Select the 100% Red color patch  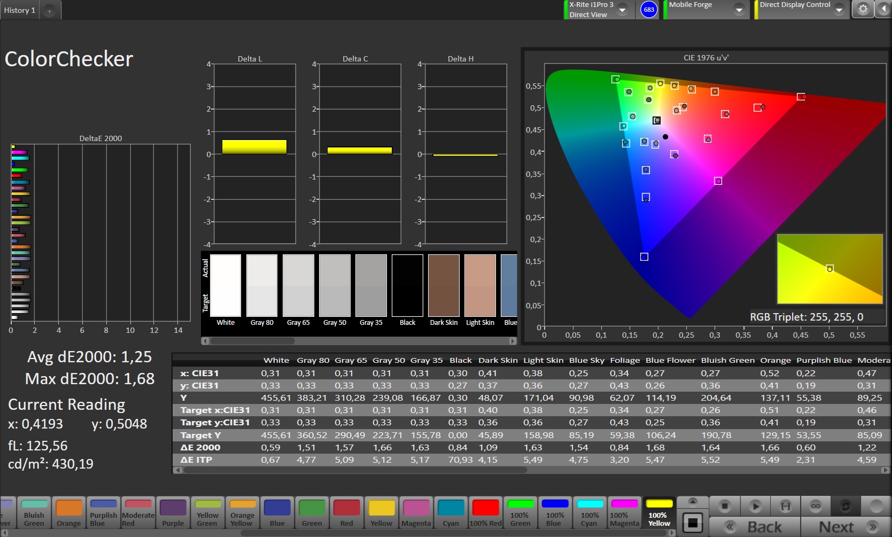485,513
